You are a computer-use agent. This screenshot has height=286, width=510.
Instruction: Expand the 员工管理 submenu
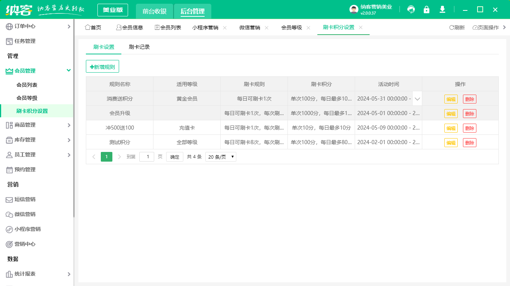tap(37, 155)
